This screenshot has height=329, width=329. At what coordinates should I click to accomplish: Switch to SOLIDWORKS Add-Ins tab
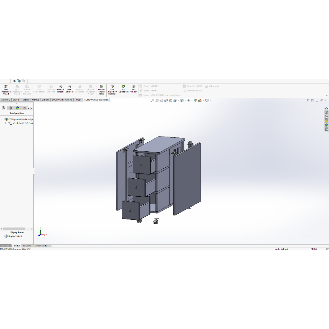[x=62, y=100]
